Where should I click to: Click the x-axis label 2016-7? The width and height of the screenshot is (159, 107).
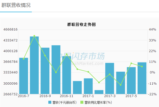tap(23, 96)
